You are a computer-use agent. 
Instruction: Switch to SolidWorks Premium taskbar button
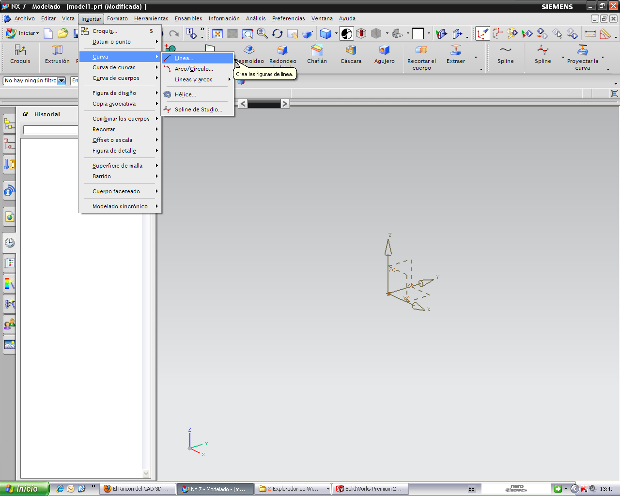pos(371,489)
